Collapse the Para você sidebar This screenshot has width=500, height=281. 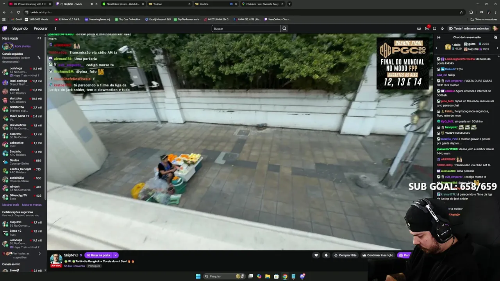[39, 38]
